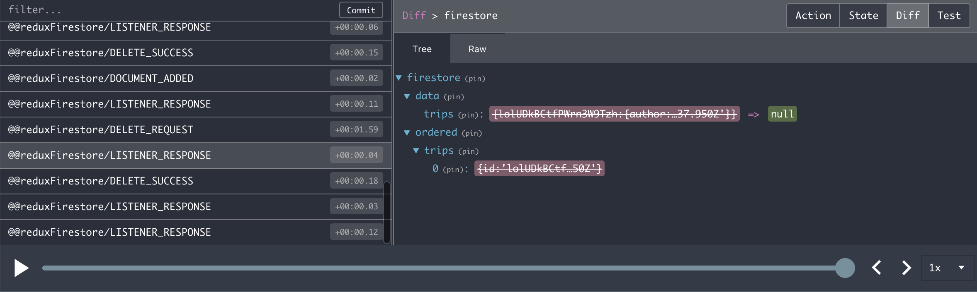Collapse the trips node under ordered
The image size is (977, 292).
416,151
